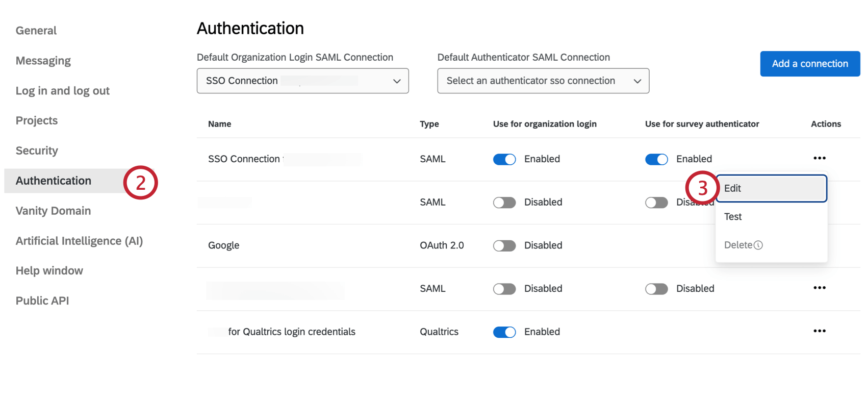Toggle organization login for SSO Connection
Viewport: 867px width, 401px height.
pyautogui.click(x=504, y=159)
